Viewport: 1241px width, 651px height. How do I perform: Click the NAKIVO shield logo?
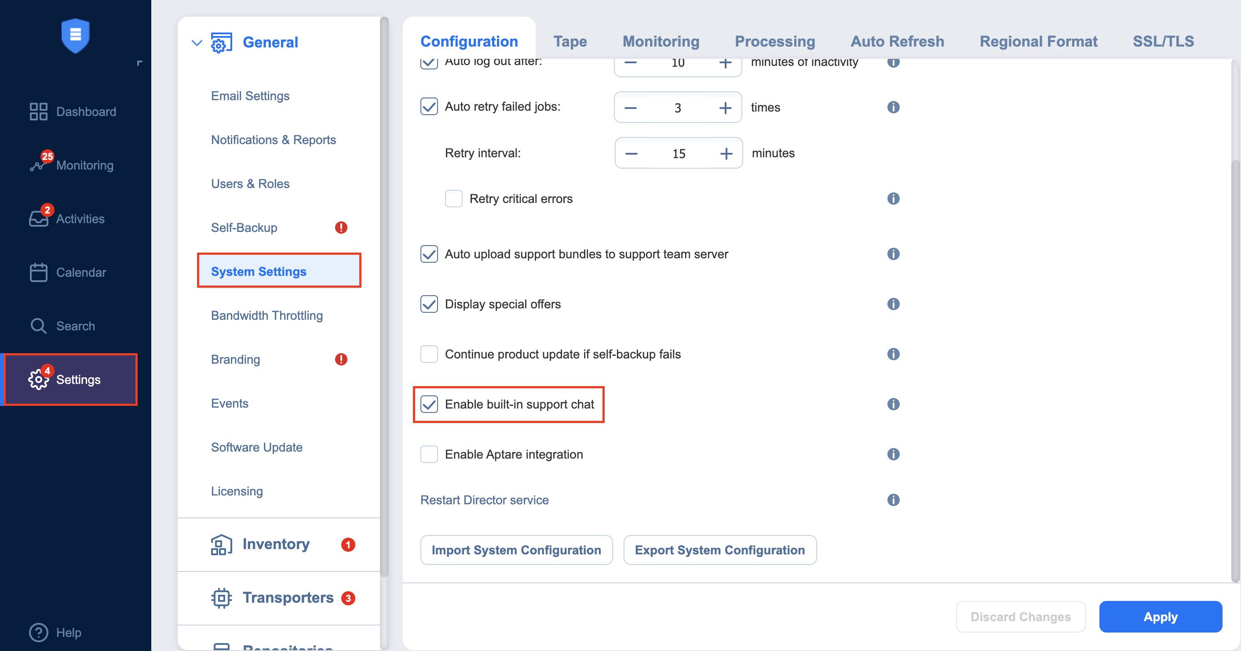[76, 36]
